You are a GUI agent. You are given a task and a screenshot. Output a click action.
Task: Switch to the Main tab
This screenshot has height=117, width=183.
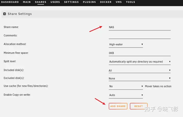click(x=27, y=2)
